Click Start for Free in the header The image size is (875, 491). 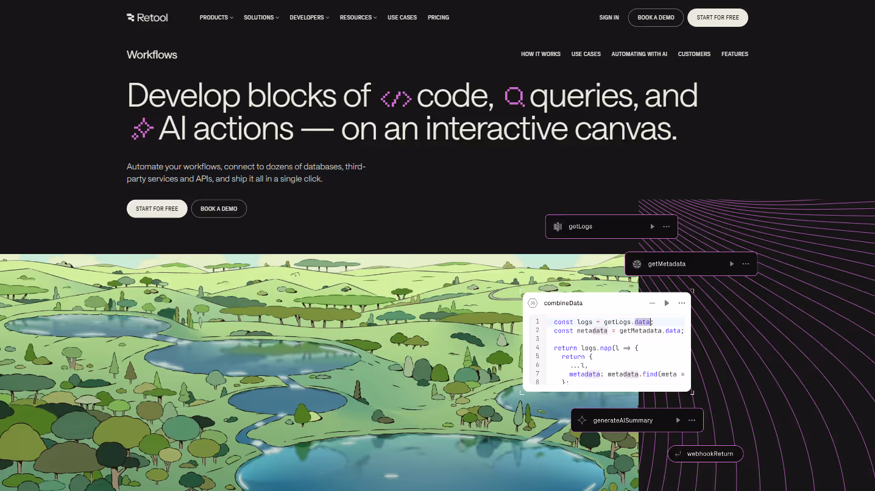pyautogui.click(x=718, y=18)
